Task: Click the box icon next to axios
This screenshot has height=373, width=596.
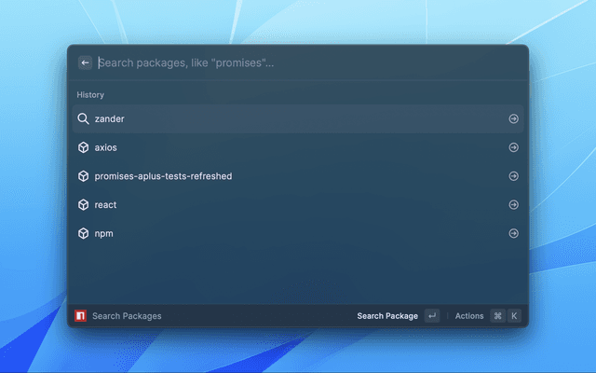Action: click(x=83, y=147)
